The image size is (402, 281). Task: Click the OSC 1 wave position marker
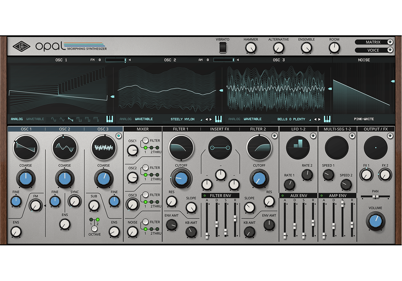click(x=112, y=97)
